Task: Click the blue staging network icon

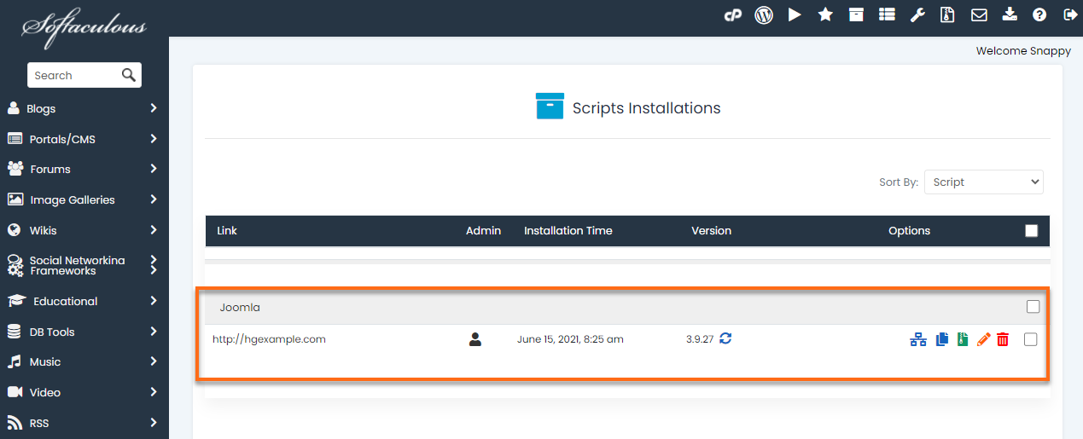Action: [918, 339]
